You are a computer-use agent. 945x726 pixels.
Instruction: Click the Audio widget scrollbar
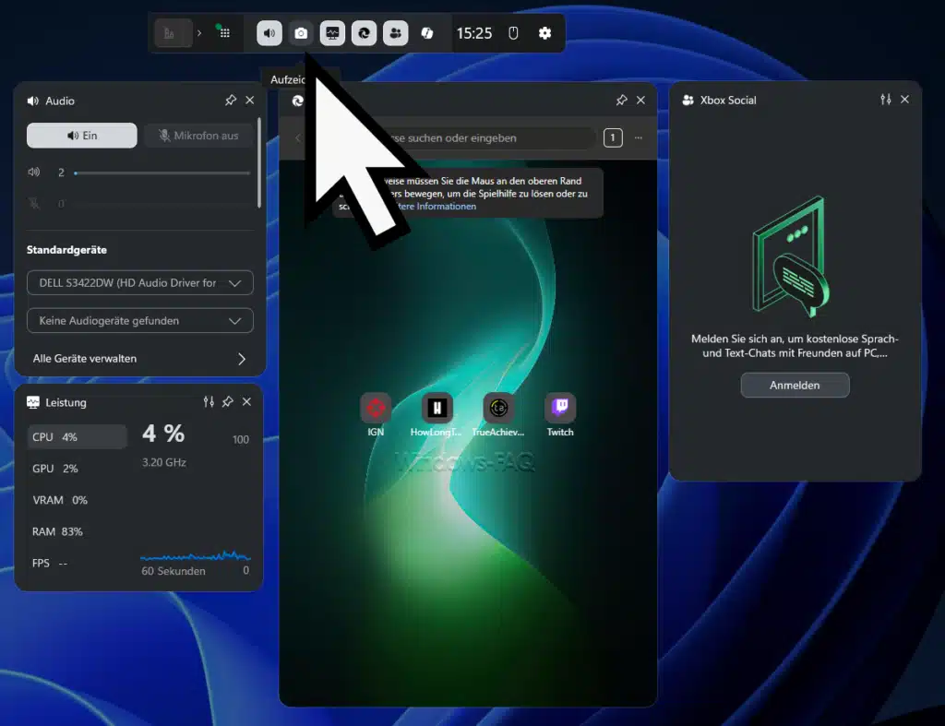click(x=259, y=162)
